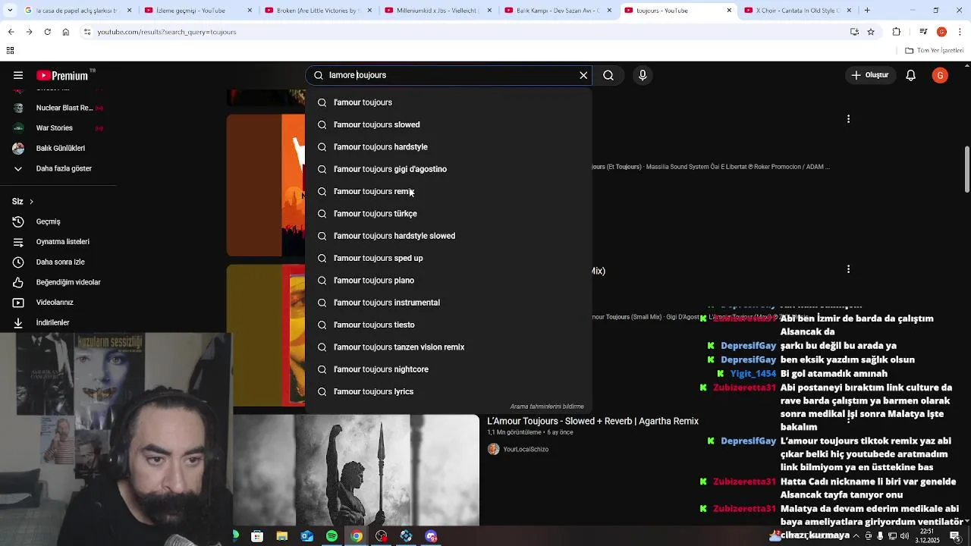Open YouTube notifications bell
The height and width of the screenshot is (546, 971).
[911, 75]
